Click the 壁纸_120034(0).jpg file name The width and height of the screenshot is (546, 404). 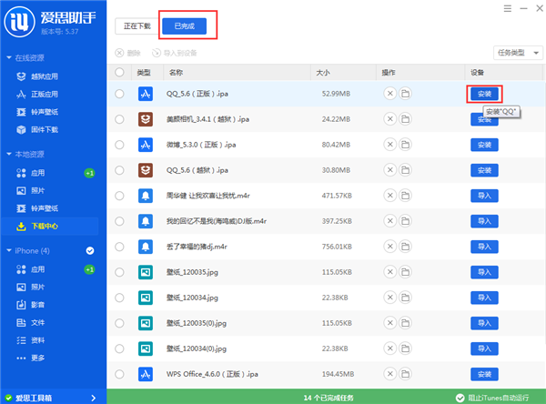197,348
